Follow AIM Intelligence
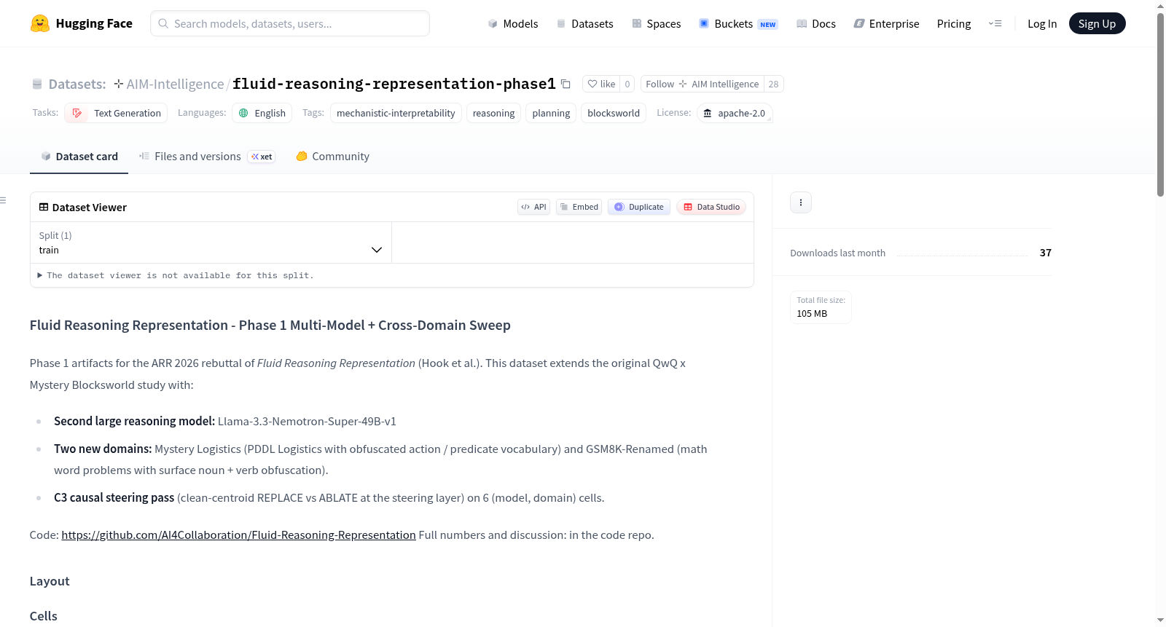The width and height of the screenshot is (1166, 627). [x=702, y=84]
